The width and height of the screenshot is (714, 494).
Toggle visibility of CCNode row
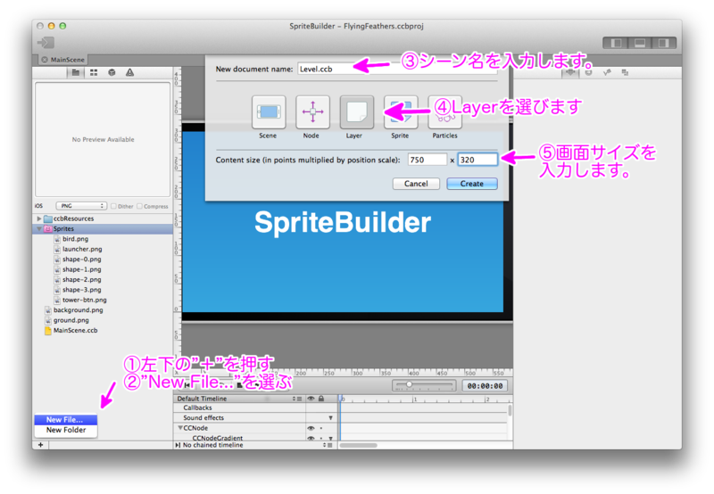coord(311,428)
